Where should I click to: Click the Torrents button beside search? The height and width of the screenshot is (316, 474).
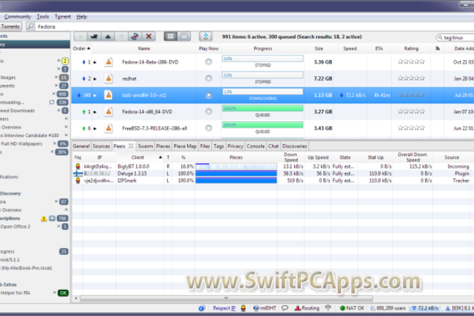(11, 26)
